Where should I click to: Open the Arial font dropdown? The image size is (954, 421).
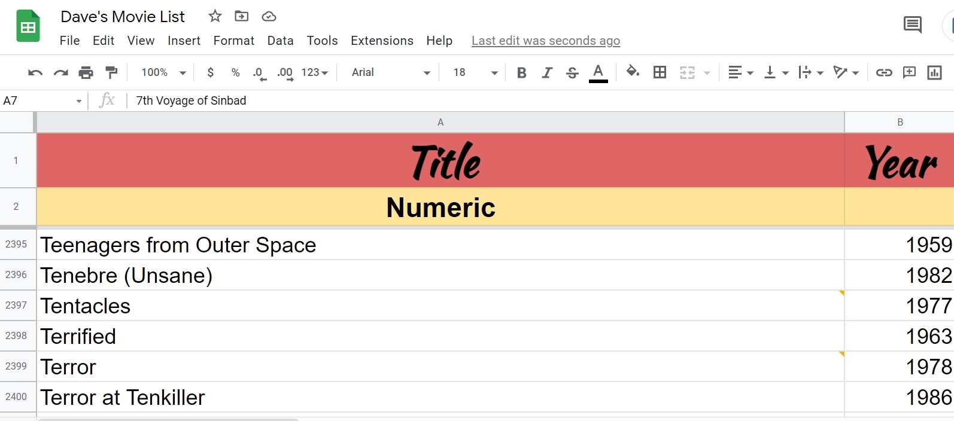coord(390,72)
